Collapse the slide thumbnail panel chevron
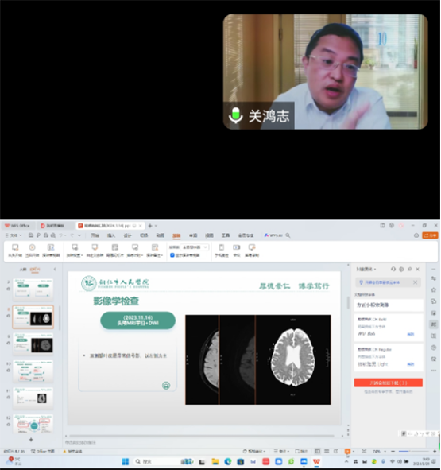The image size is (441, 470). [x=55, y=269]
